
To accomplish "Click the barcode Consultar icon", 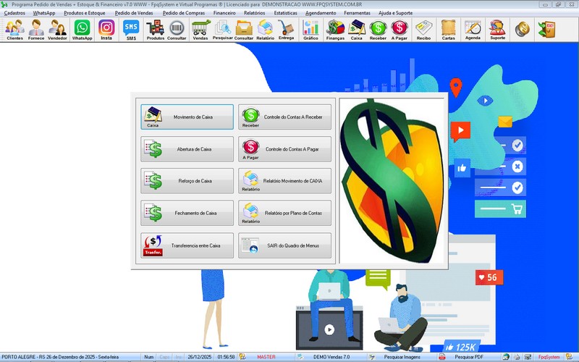I will pyautogui.click(x=177, y=30).
